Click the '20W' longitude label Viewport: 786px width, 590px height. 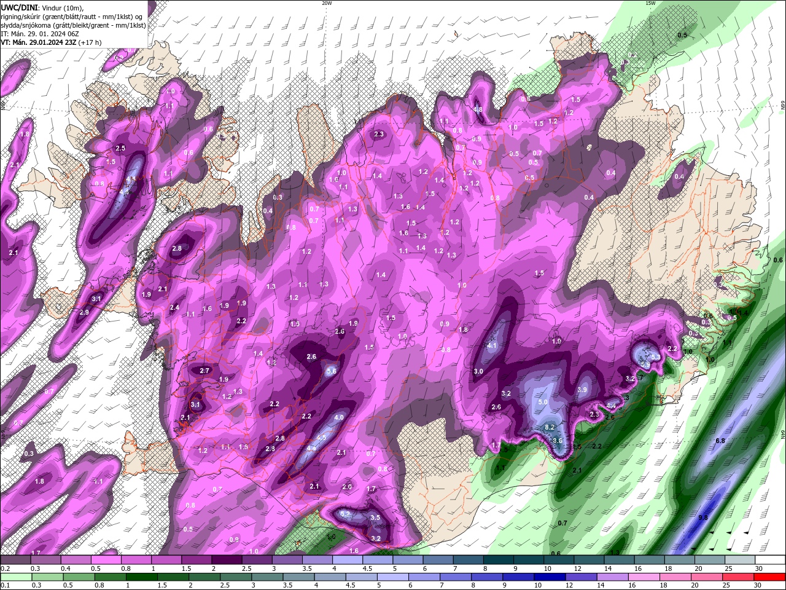pos(327,3)
